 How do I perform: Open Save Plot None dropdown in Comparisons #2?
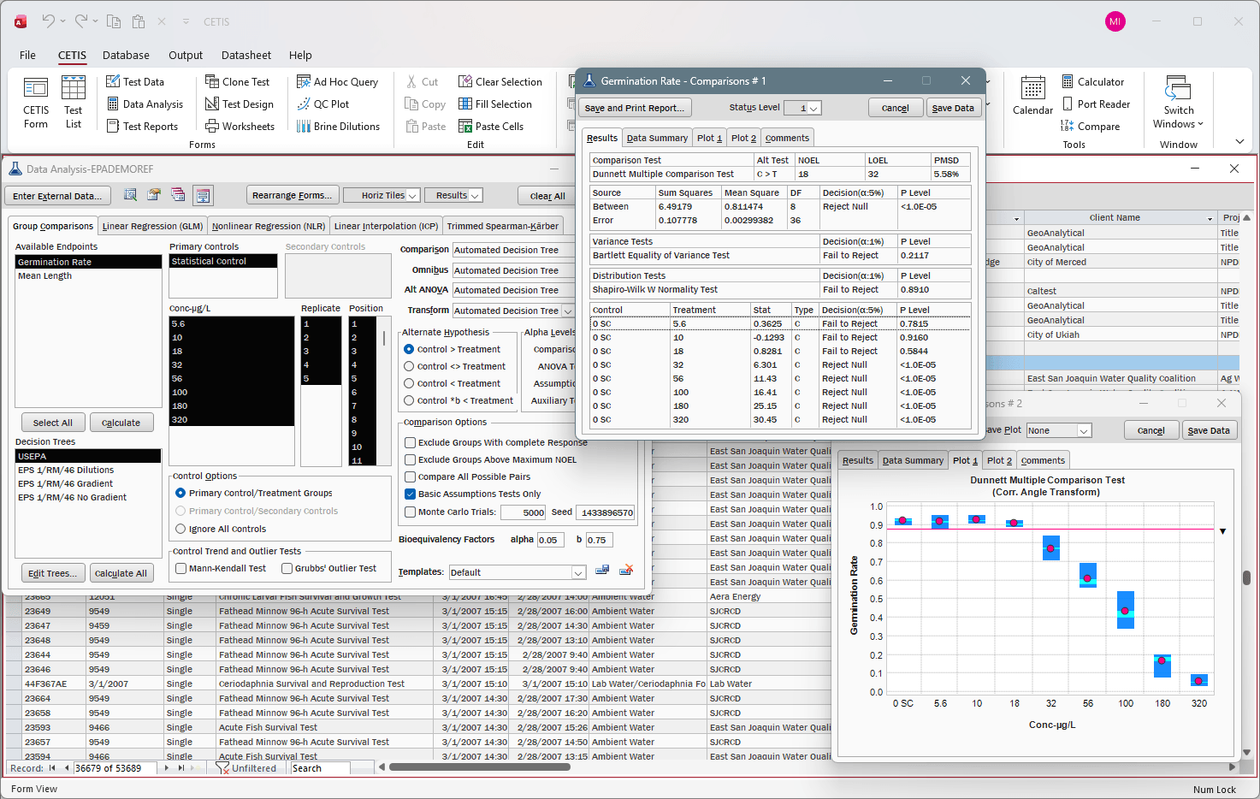pyautogui.click(x=1084, y=430)
